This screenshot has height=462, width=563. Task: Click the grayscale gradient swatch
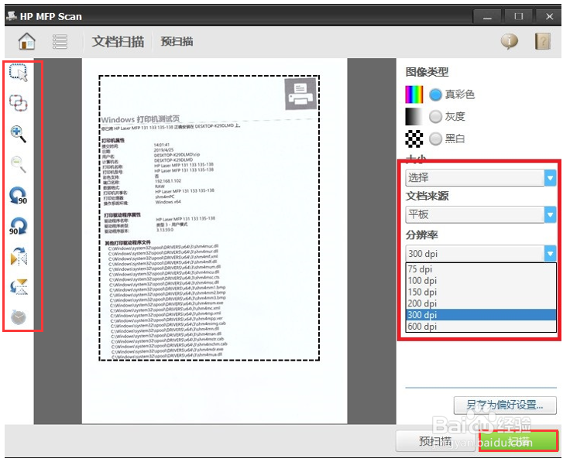tap(414, 117)
